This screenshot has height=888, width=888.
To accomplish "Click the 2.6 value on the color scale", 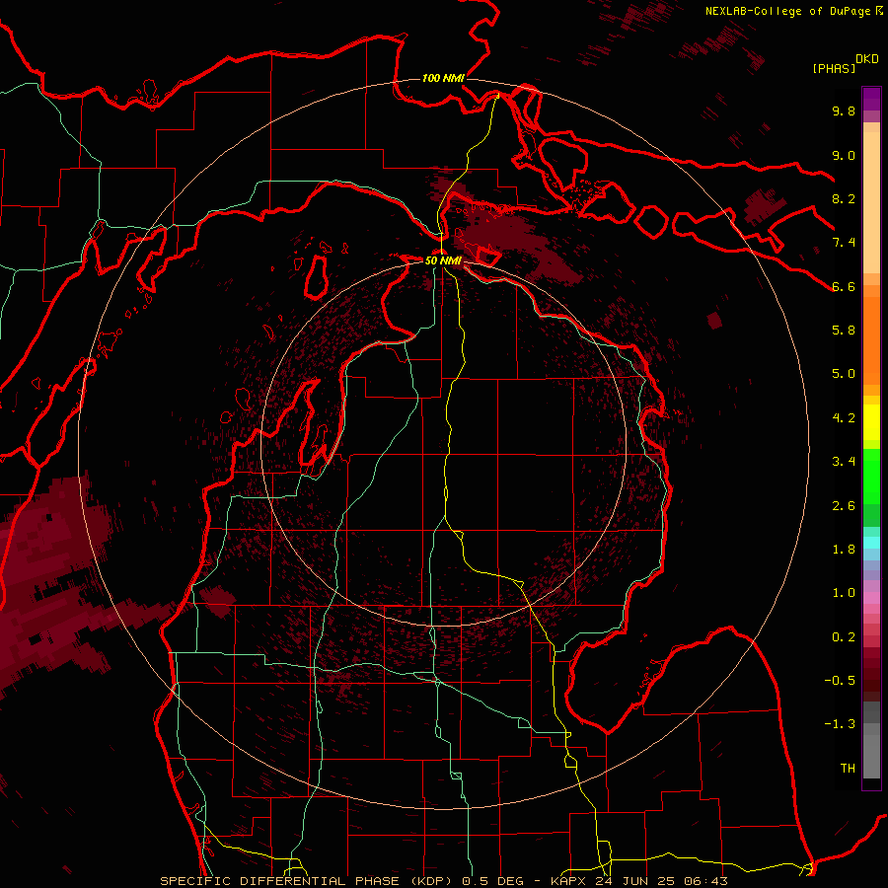I will coord(844,506).
